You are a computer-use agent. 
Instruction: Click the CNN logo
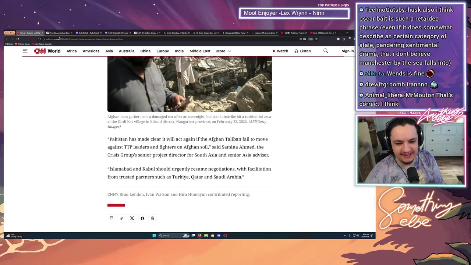[x=40, y=51]
